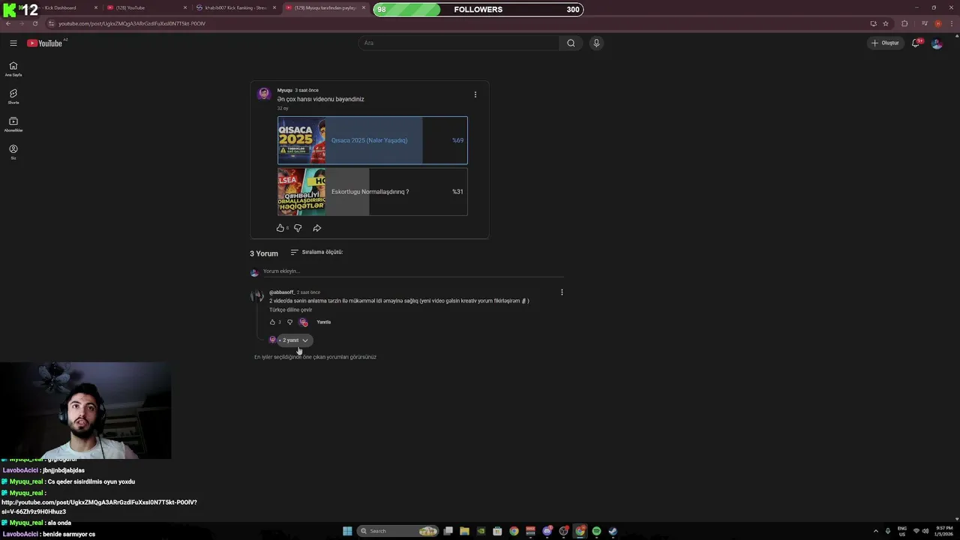Click the install app icon in address bar
This screenshot has height=540, width=960.
click(x=873, y=23)
